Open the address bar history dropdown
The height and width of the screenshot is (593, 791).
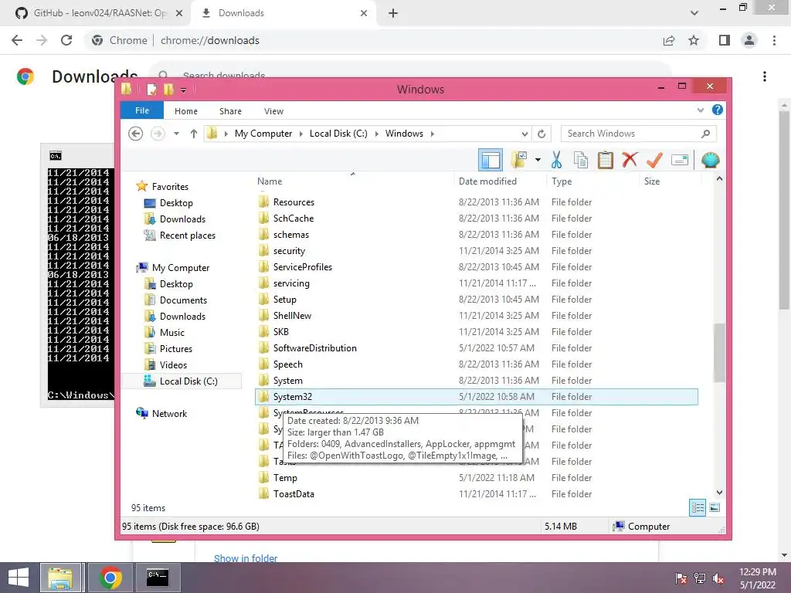(525, 134)
